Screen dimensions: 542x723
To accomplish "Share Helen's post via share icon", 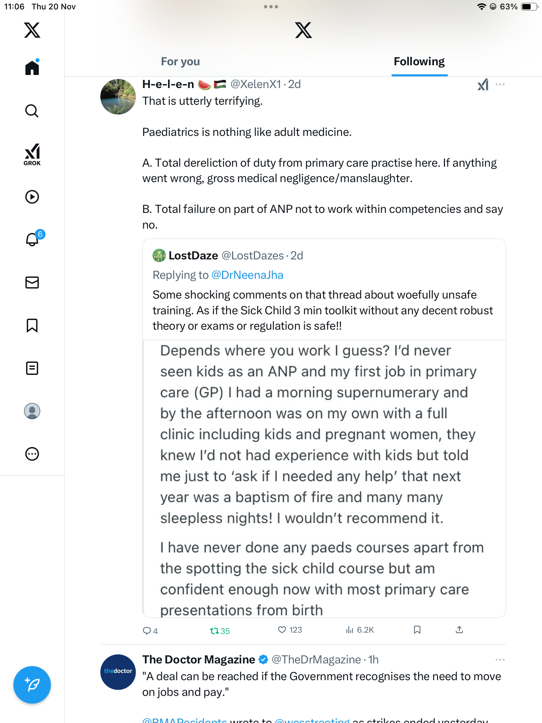I will click(459, 630).
